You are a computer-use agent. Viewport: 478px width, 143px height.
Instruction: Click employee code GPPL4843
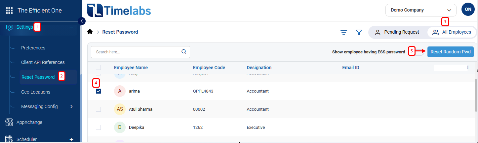coord(203,91)
